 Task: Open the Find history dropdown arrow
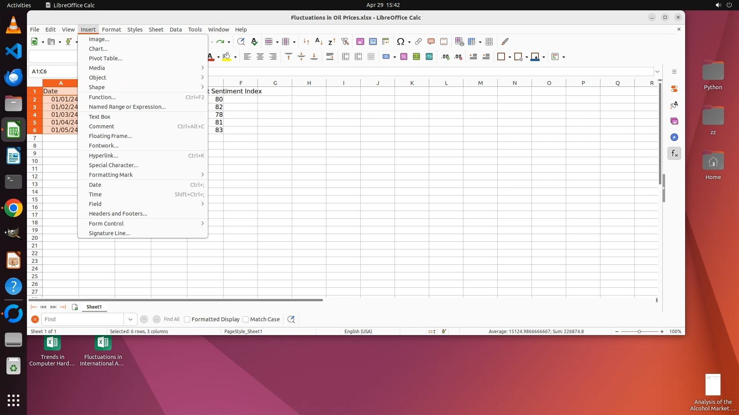pos(130,319)
